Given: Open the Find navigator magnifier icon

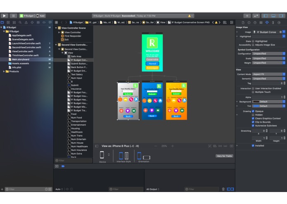Looking at the screenshot, I should (20, 22).
